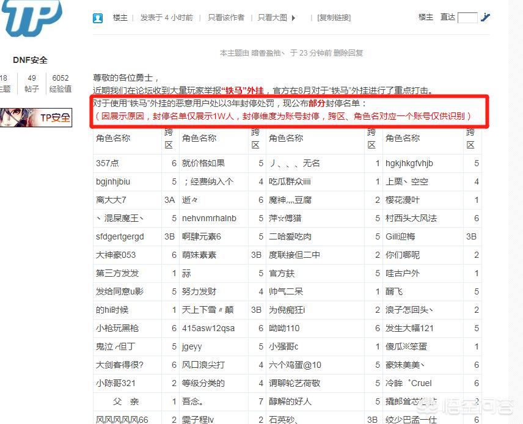
Task: Click 楼主 label at top right
Action: click(x=426, y=17)
